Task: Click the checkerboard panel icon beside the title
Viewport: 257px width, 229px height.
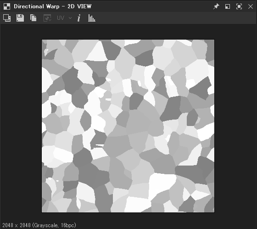Action: (7, 6)
